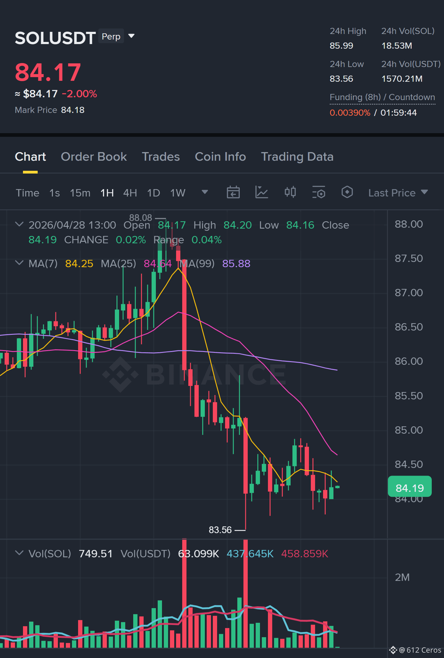Open the calendar date-jump icon
Screen dimensions: 444x658
click(233, 193)
